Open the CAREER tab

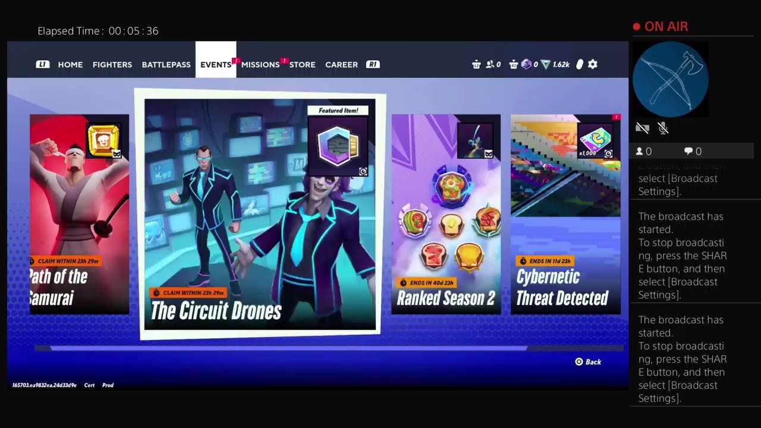[x=341, y=64]
